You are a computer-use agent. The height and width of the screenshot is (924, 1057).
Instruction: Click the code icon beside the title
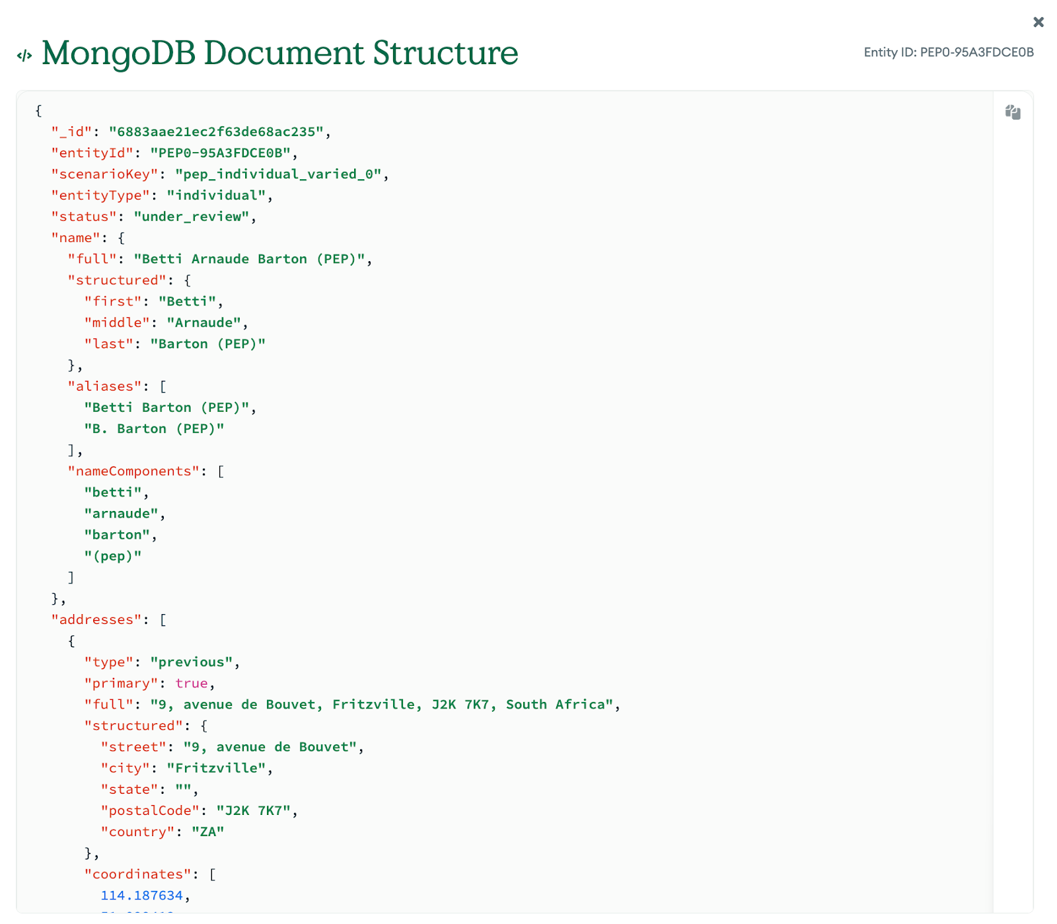pos(24,56)
